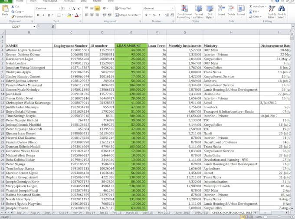Click the orientation text angle icon
The height and width of the screenshot is (219, 295).
(x=105, y=8)
